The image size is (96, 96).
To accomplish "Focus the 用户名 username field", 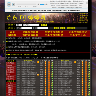I will [27, 28].
